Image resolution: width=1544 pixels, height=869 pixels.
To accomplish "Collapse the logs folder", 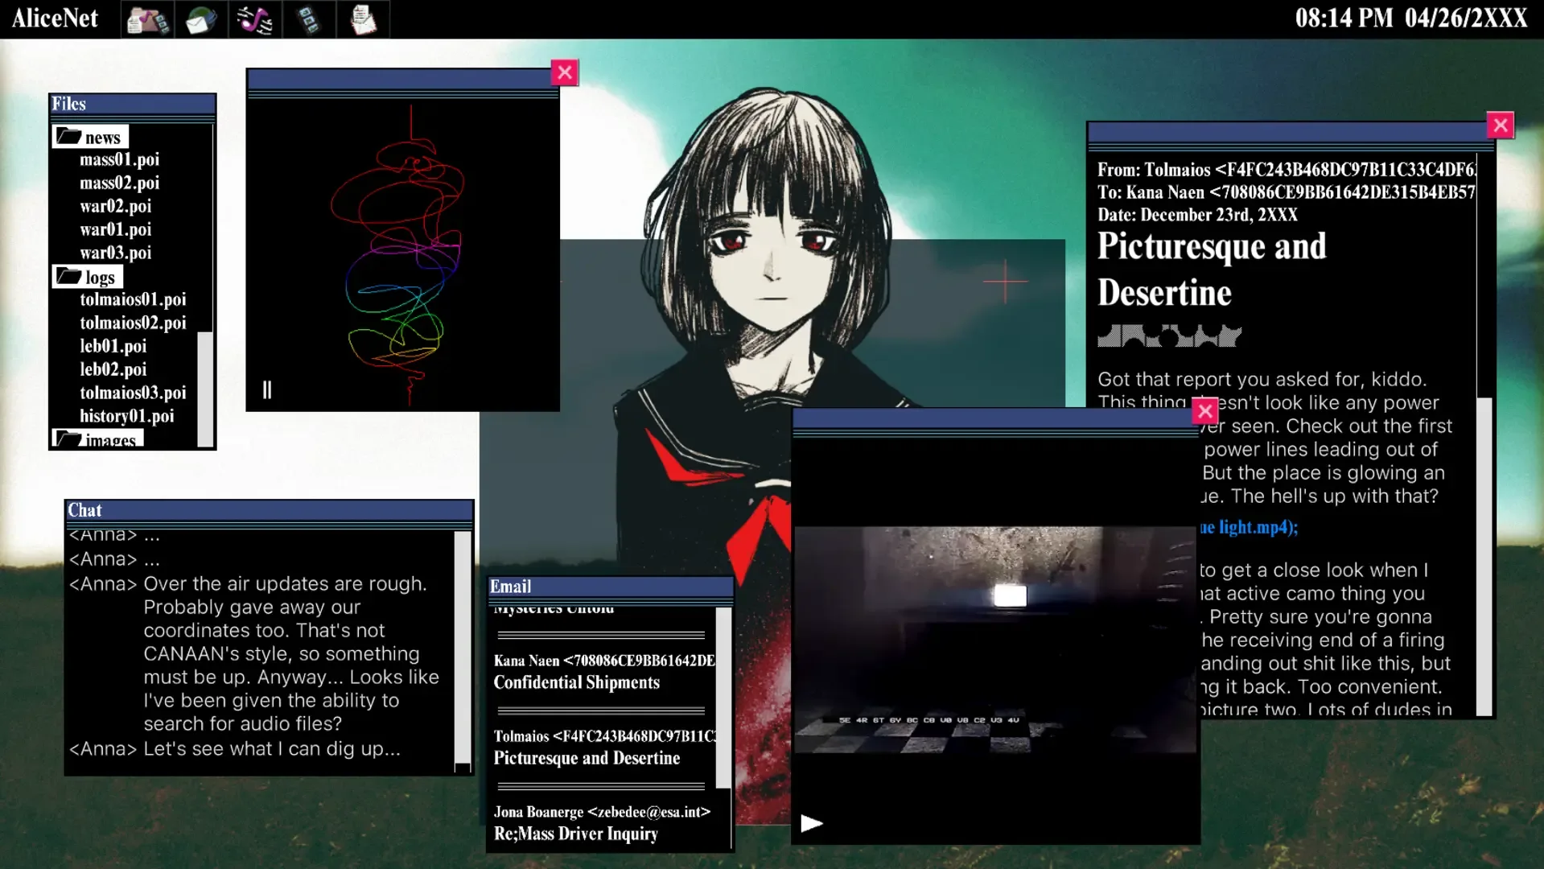I will 88,278.
